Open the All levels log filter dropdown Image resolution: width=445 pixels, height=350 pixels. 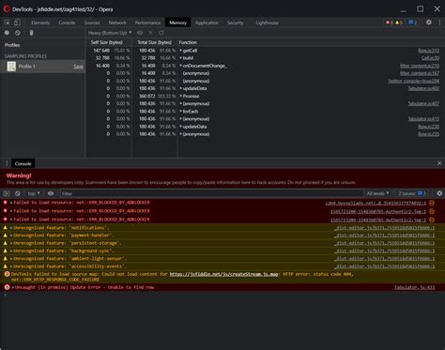[x=377, y=193]
